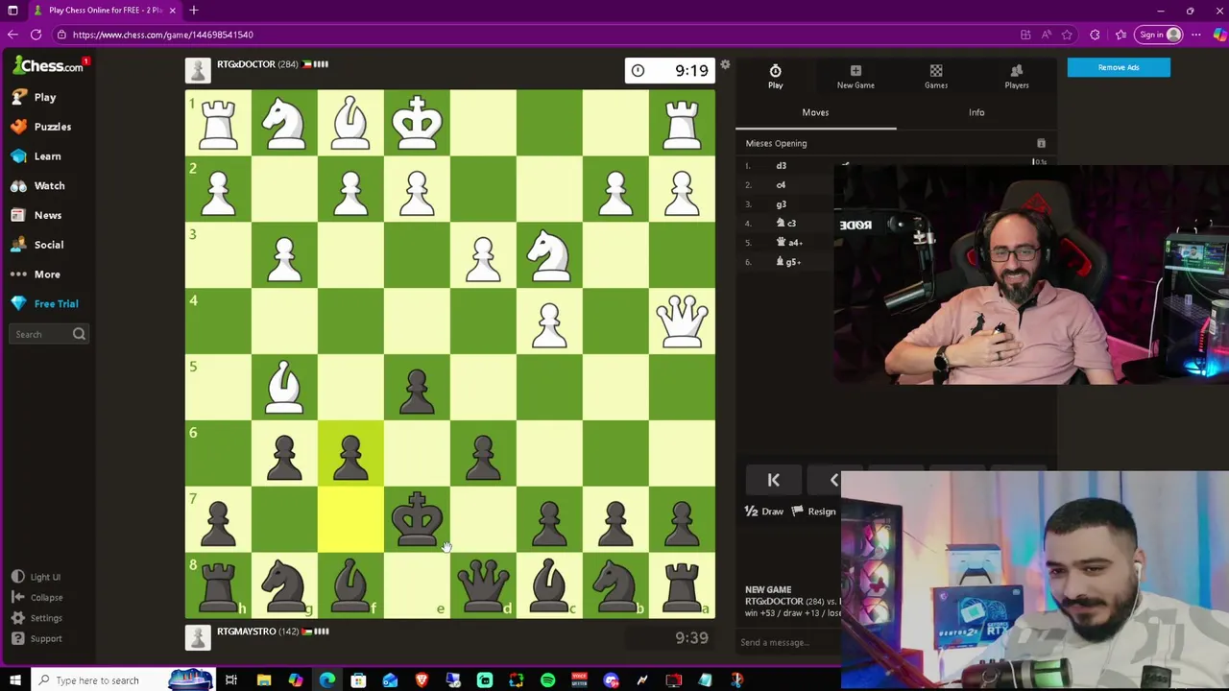Collapse the left sidebar
Viewport: 1229px width, 691px height.
click(x=37, y=598)
